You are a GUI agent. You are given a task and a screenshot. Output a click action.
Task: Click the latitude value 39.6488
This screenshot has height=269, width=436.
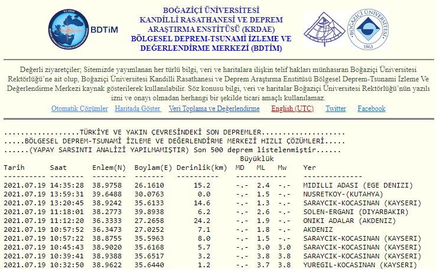click(x=107, y=194)
